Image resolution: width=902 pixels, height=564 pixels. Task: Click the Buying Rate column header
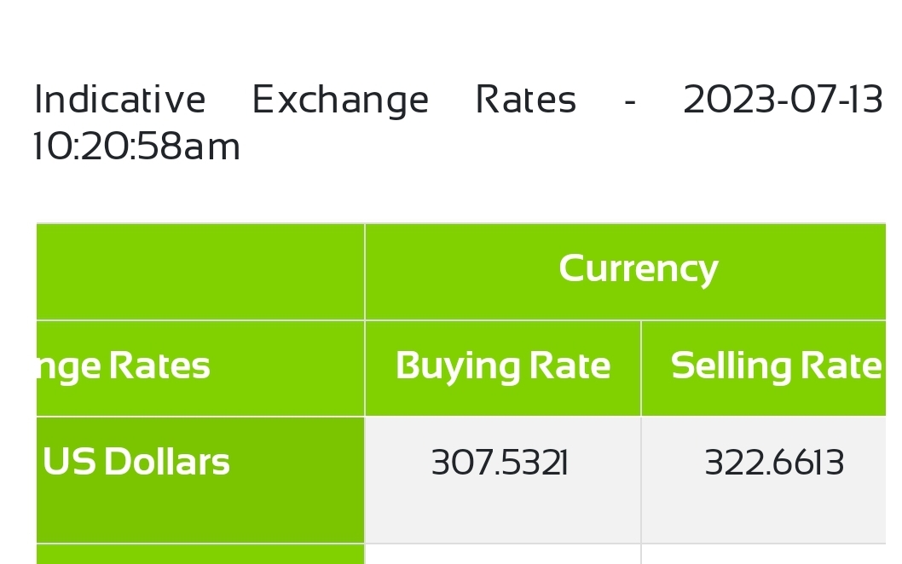502,367
